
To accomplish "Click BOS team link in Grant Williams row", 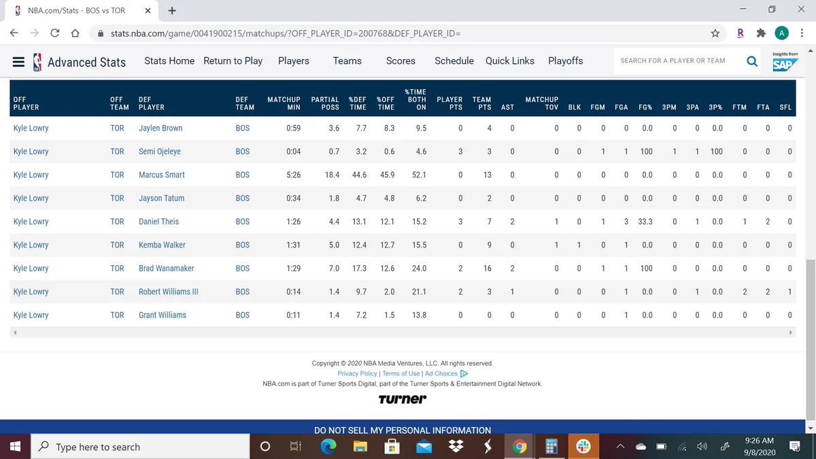I will pos(243,315).
